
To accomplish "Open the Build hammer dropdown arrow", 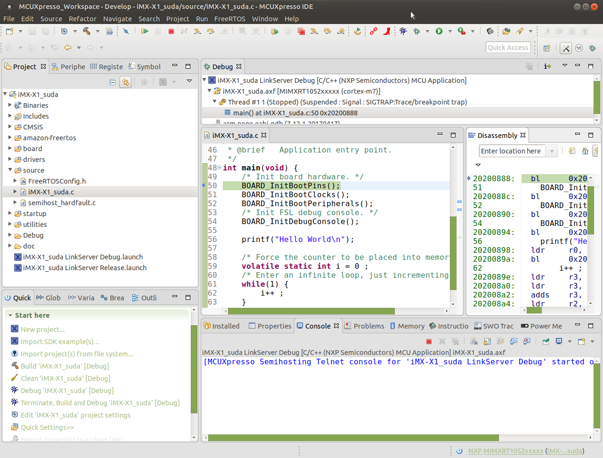I will (x=98, y=32).
